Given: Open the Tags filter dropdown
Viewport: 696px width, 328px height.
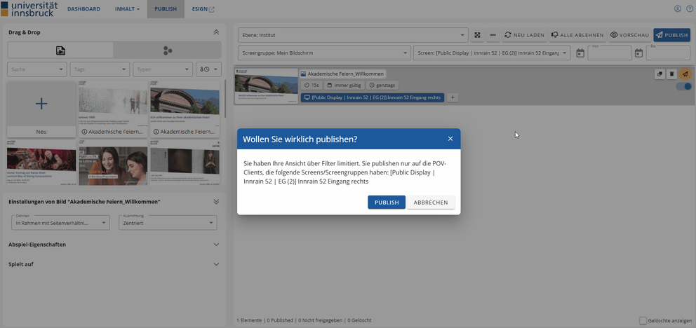Looking at the screenshot, I should tap(100, 69).
